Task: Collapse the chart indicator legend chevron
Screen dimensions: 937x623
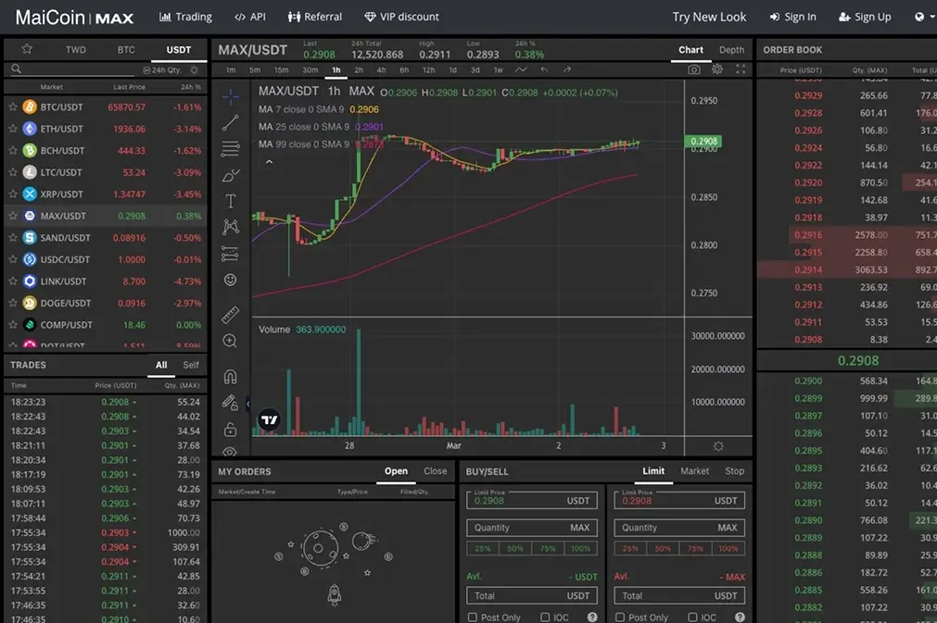Action: click(x=269, y=162)
